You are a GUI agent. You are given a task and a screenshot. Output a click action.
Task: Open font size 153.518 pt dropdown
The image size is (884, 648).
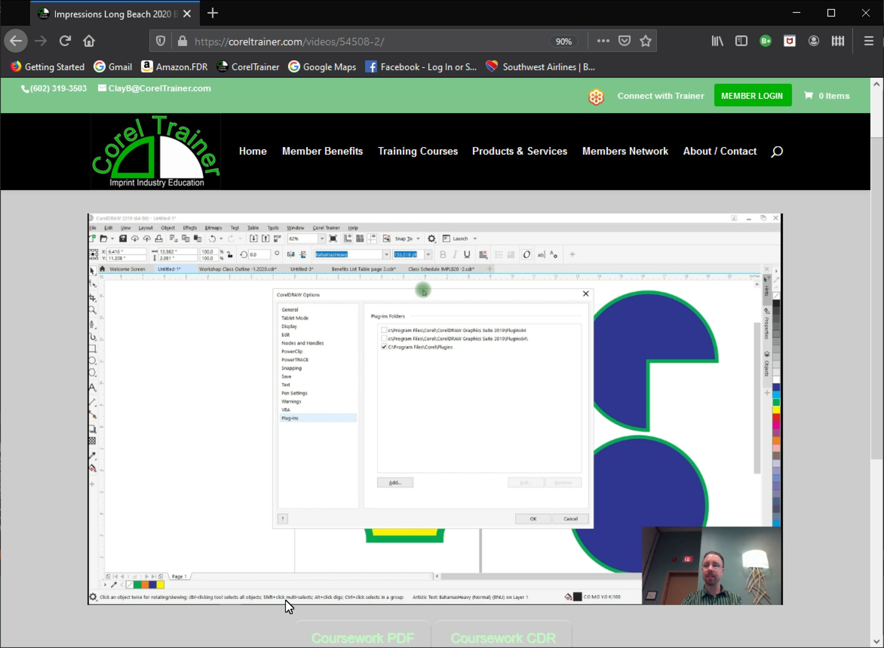point(428,254)
